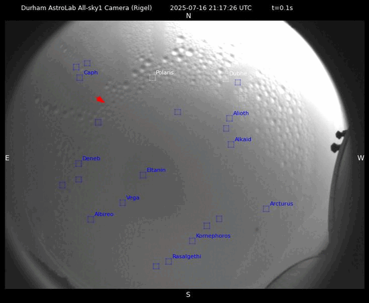The image size is (369, 303).
Task: Select the Alkaid marker square
Action: pos(231,144)
